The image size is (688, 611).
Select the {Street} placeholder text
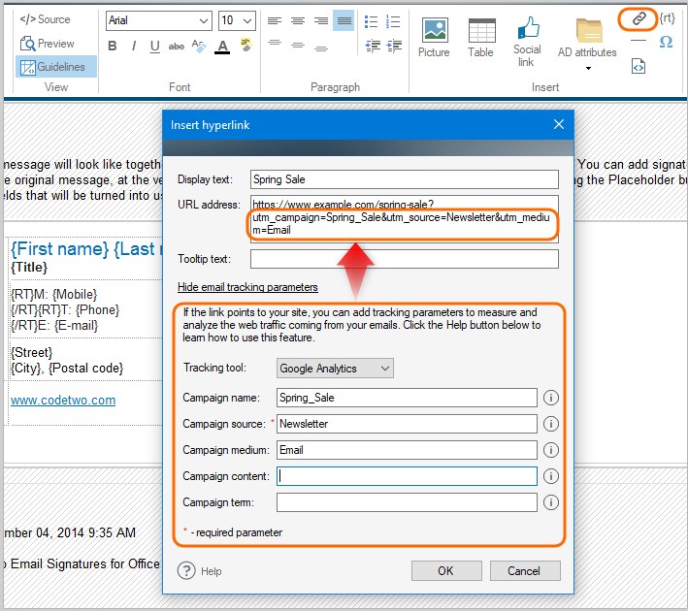[32, 352]
